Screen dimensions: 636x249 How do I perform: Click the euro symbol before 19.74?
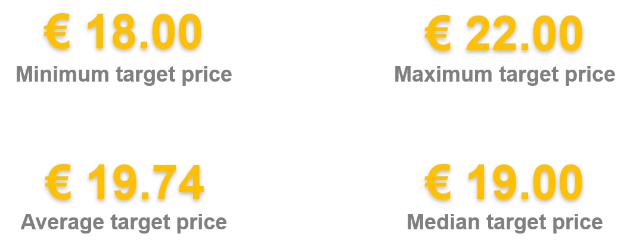[58, 182]
